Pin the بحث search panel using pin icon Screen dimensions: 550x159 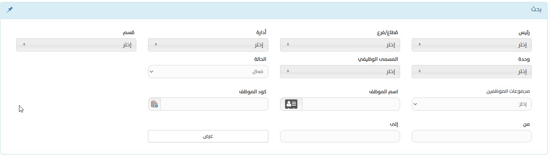(10, 10)
